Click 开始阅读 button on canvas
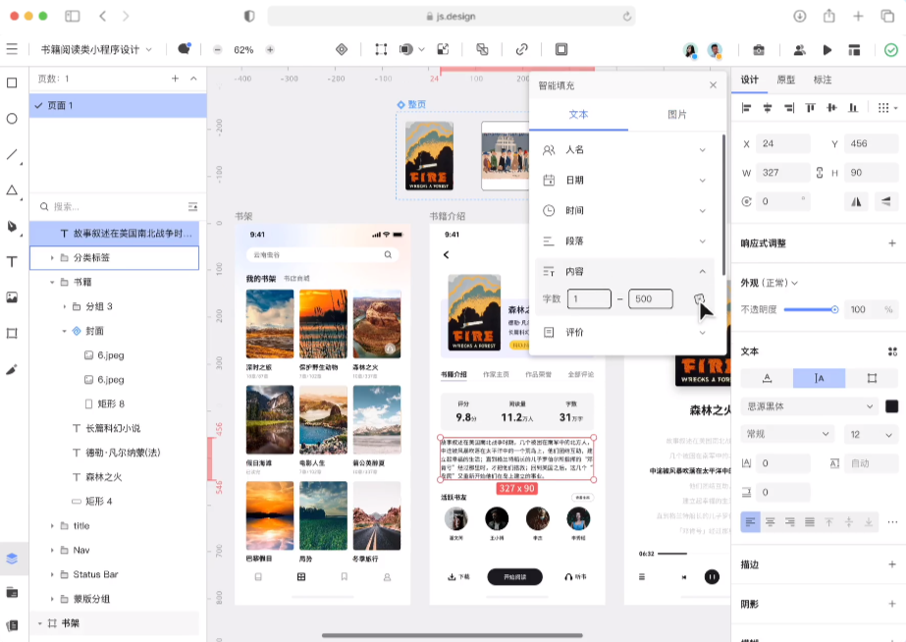Image resolution: width=906 pixels, height=642 pixels. tap(515, 576)
